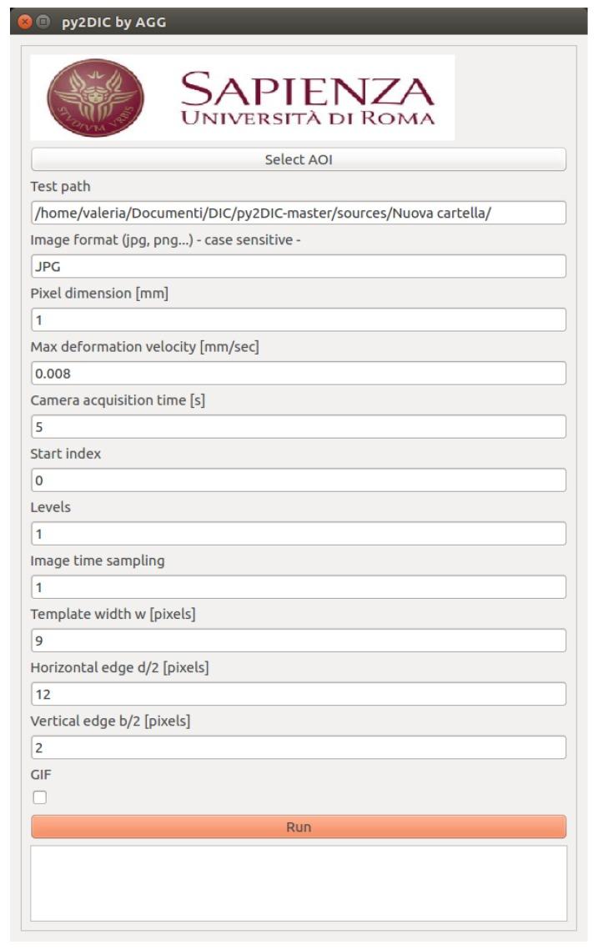Select the Vertical edge b/2 field
This screenshot has height=950, width=598.
coord(299,746)
